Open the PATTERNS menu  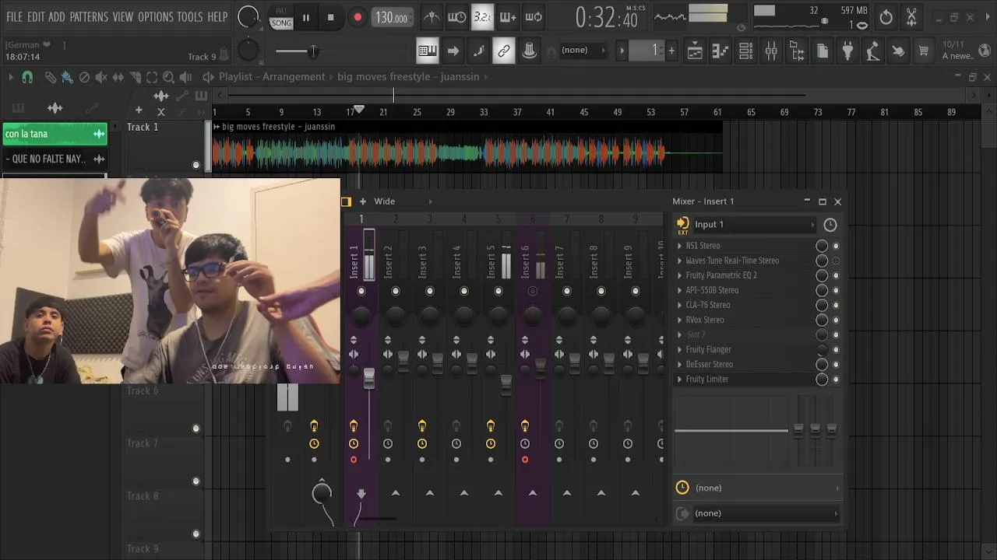click(x=89, y=16)
